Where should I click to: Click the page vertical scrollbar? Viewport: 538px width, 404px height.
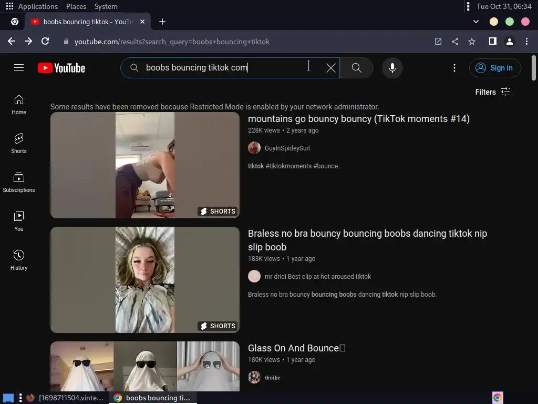(x=534, y=68)
